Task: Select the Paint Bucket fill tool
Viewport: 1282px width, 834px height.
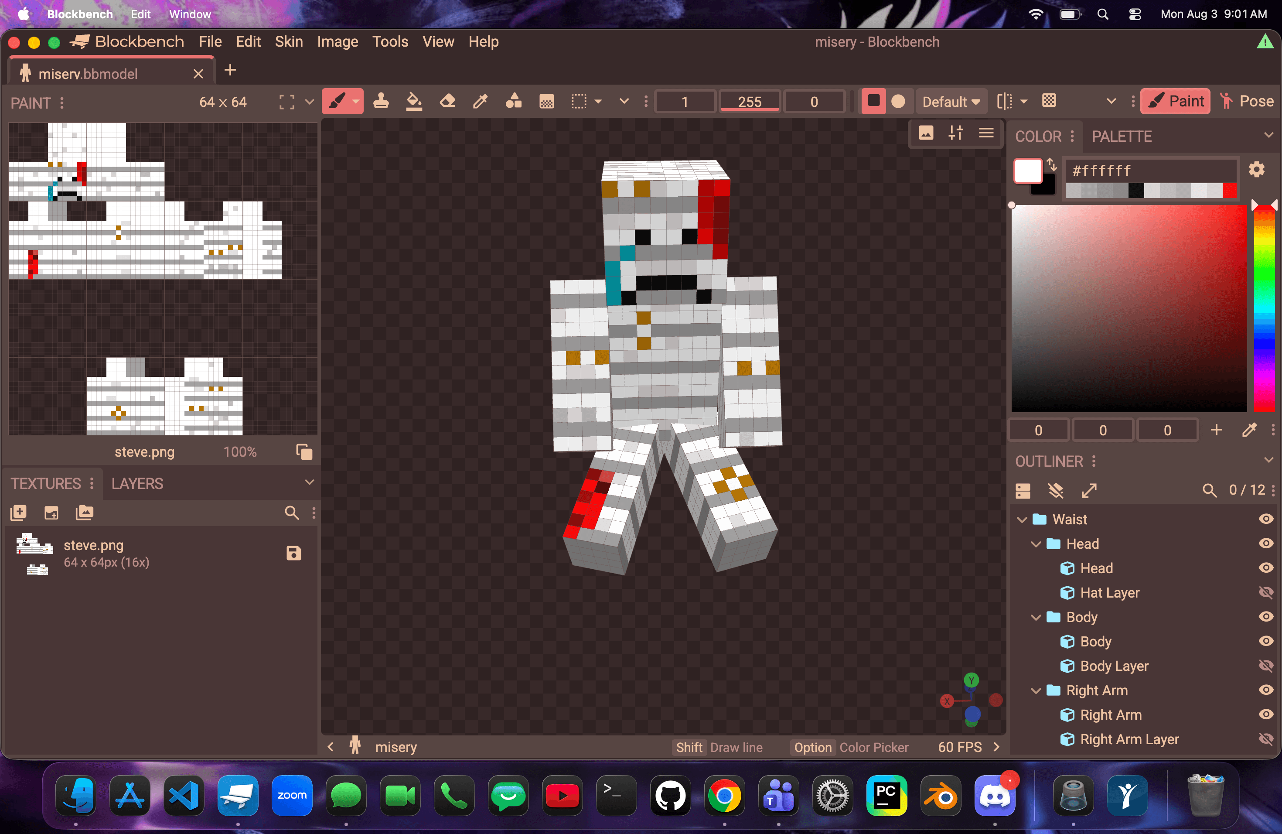Action: click(x=414, y=101)
